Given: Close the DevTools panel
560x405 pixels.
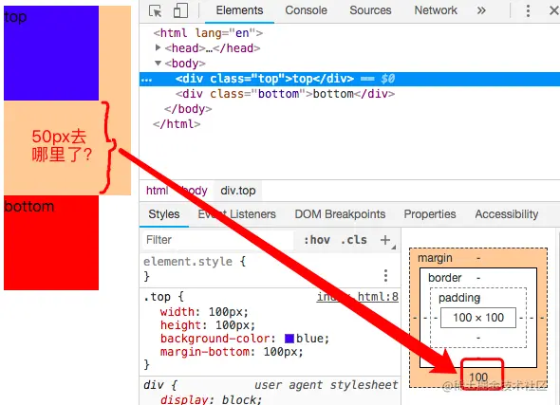Looking at the screenshot, I should (x=554, y=10).
